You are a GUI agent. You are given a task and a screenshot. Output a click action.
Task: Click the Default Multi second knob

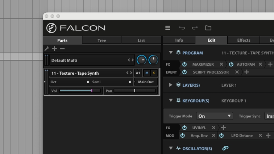pyautogui.click(x=153, y=60)
